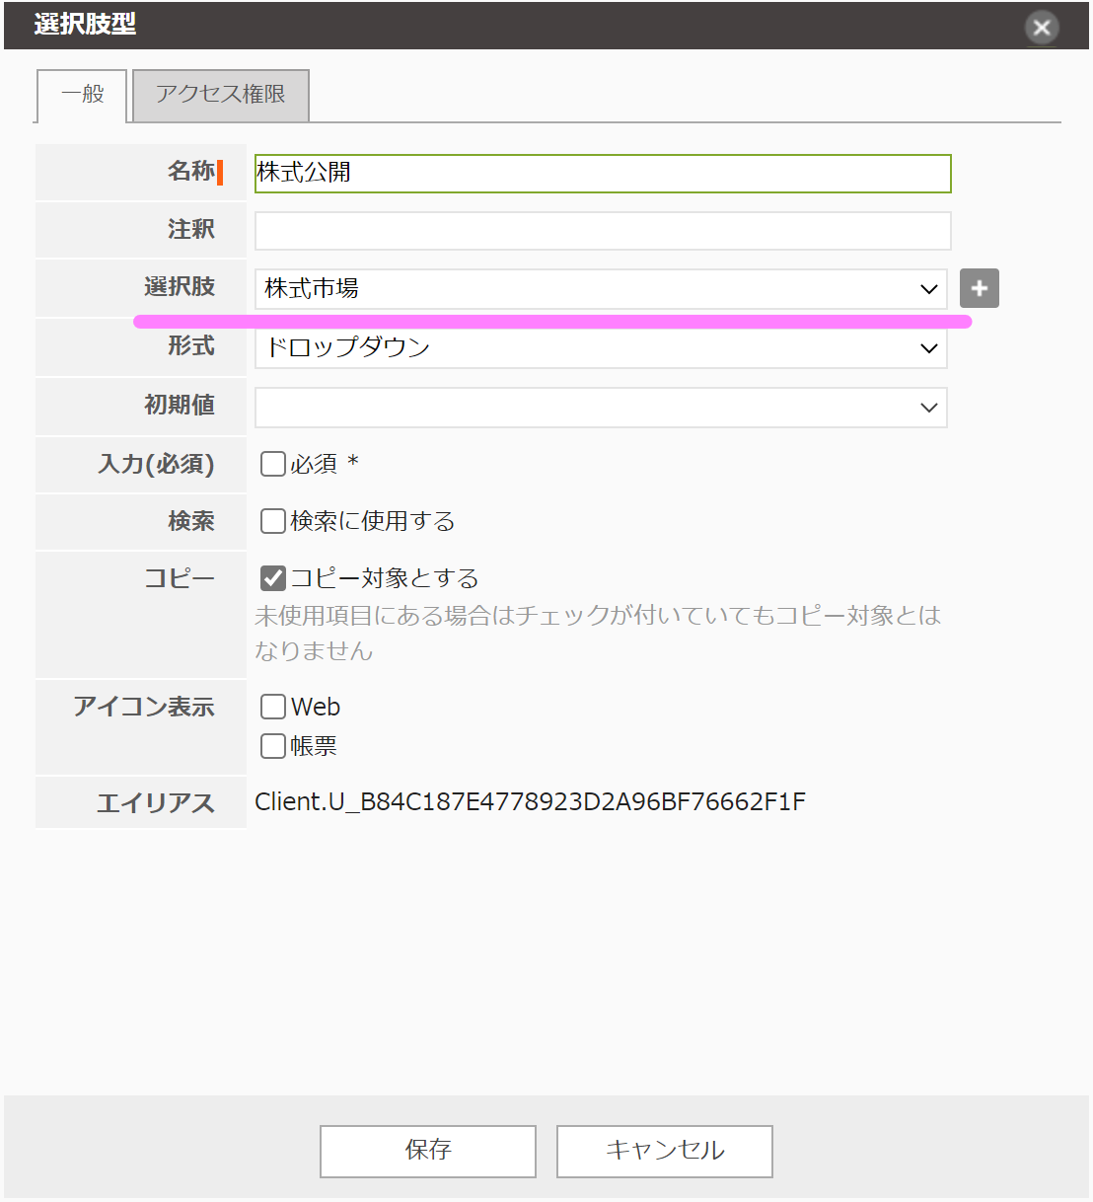1093x1202 pixels.
Task: Expand the 形式 dropdown set to ドロップダウン
Action: coord(600,348)
